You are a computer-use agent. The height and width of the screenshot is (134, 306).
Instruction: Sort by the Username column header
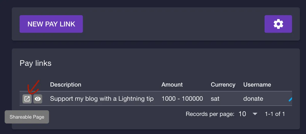point(257,85)
